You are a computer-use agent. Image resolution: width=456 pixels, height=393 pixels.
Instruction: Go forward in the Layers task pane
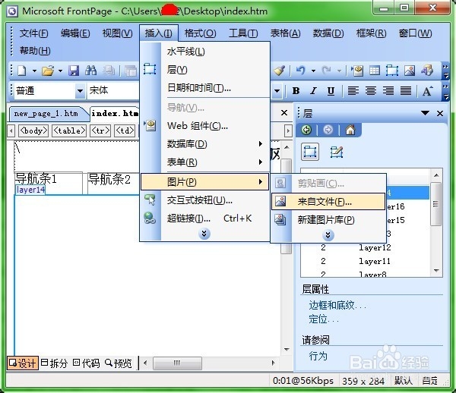click(328, 130)
